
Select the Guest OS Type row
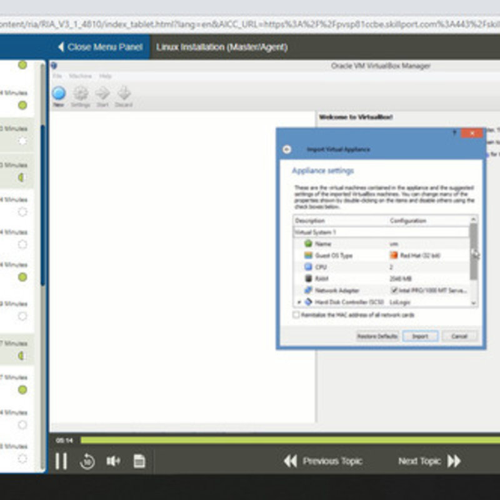(381, 256)
